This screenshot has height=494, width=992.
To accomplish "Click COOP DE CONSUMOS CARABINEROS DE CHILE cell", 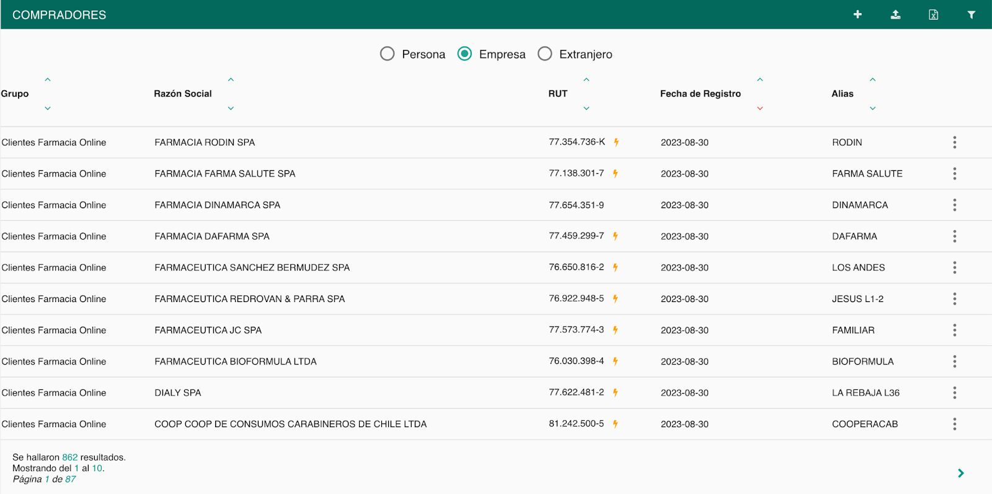I will pos(291,424).
